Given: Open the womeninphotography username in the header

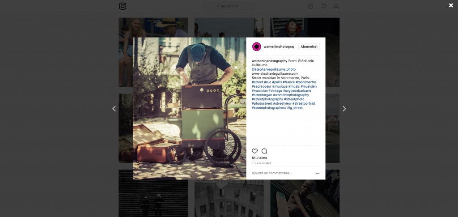Looking at the screenshot, I should (279, 47).
